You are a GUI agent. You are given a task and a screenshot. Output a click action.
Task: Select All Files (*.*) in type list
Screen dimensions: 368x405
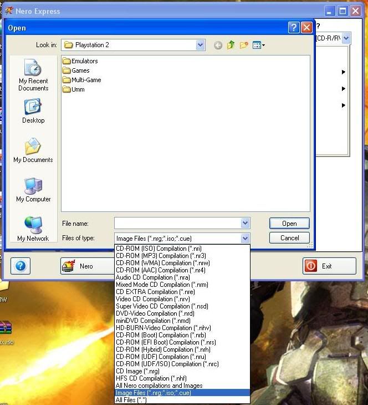(131, 400)
